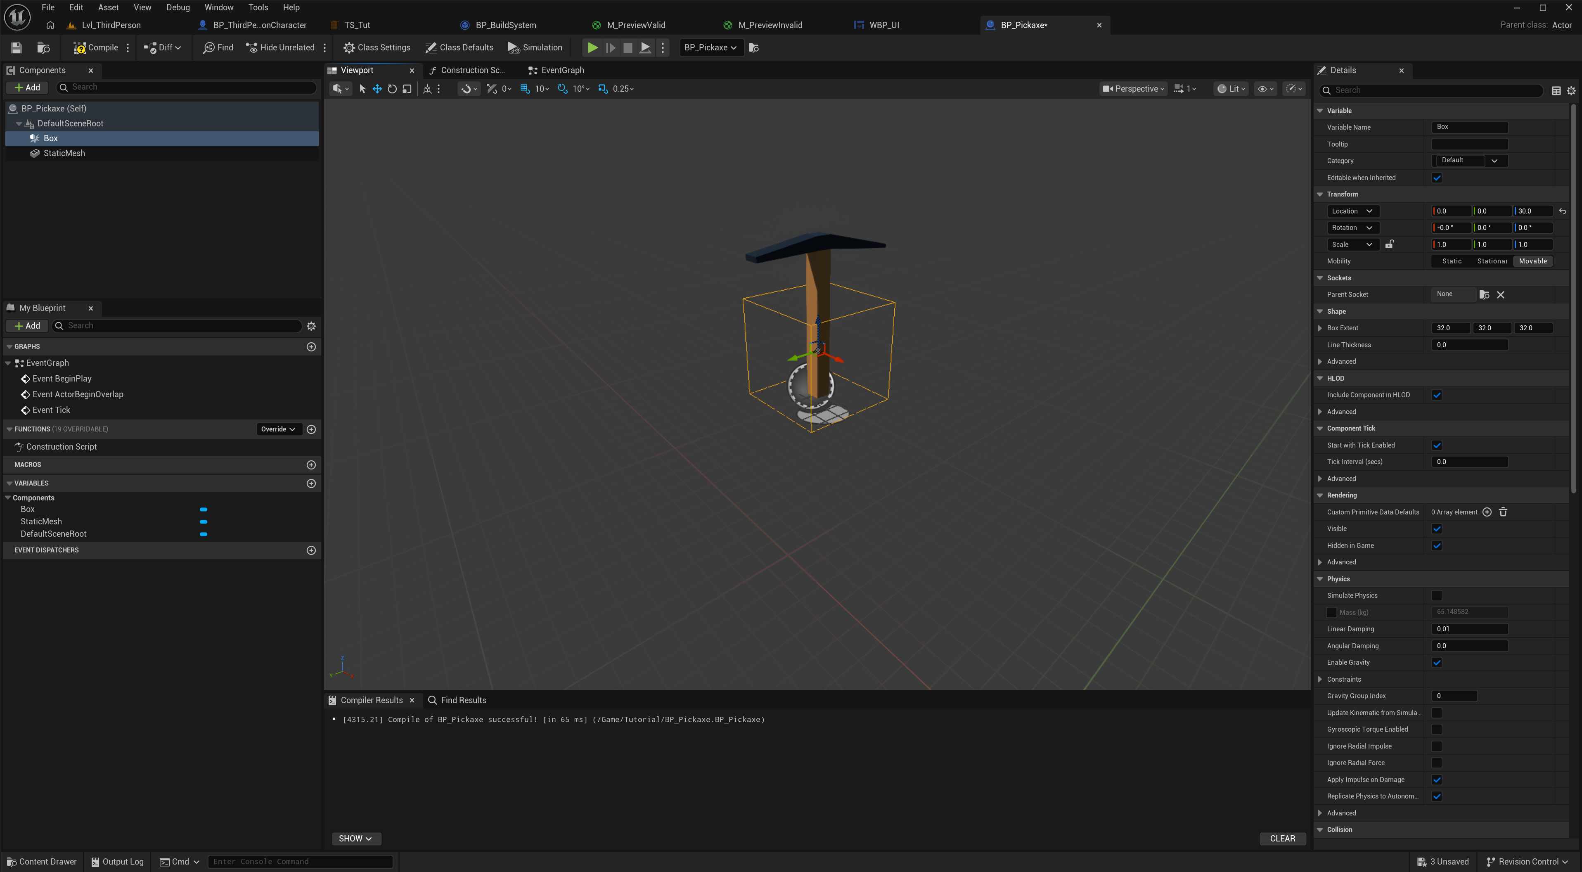Select the Rotate transform tool in viewport
Viewport: 1582px width, 872px height.
click(392, 89)
